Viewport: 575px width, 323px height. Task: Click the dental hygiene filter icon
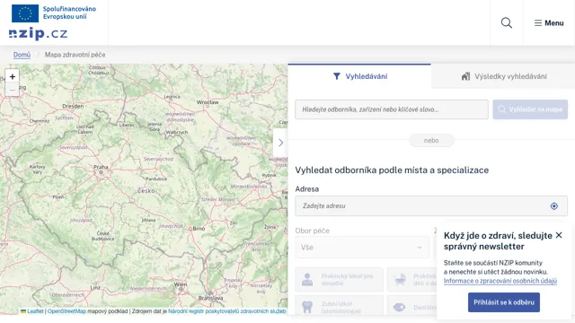click(x=400, y=307)
